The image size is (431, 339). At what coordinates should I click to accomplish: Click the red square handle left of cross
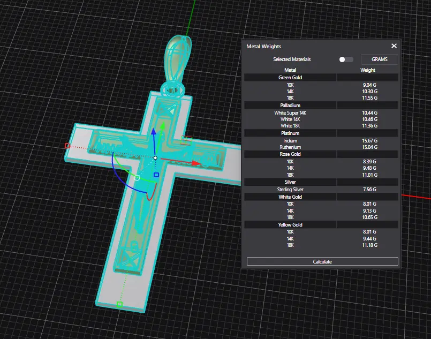tap(67, 146)
